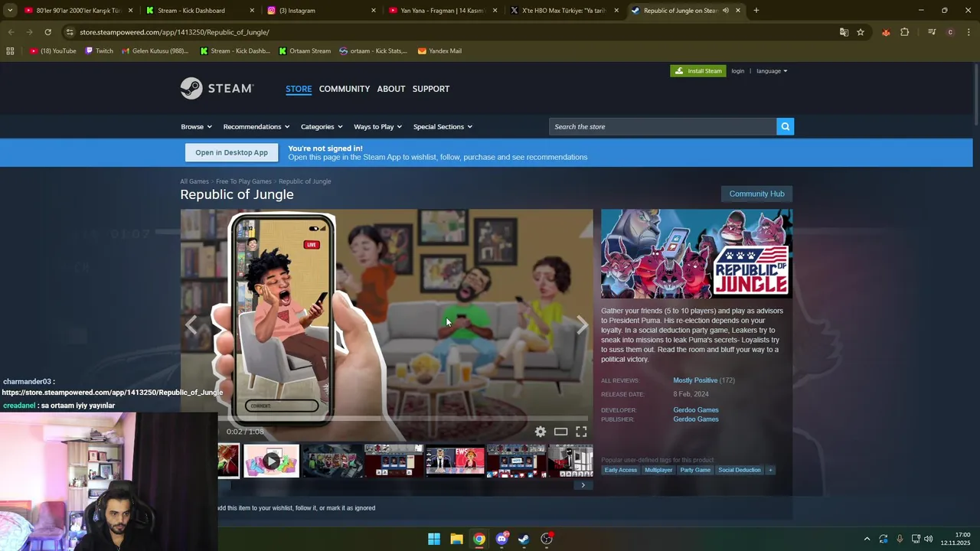
Task: Go to the previous media with left arrow
Action: tap(191, 325)
